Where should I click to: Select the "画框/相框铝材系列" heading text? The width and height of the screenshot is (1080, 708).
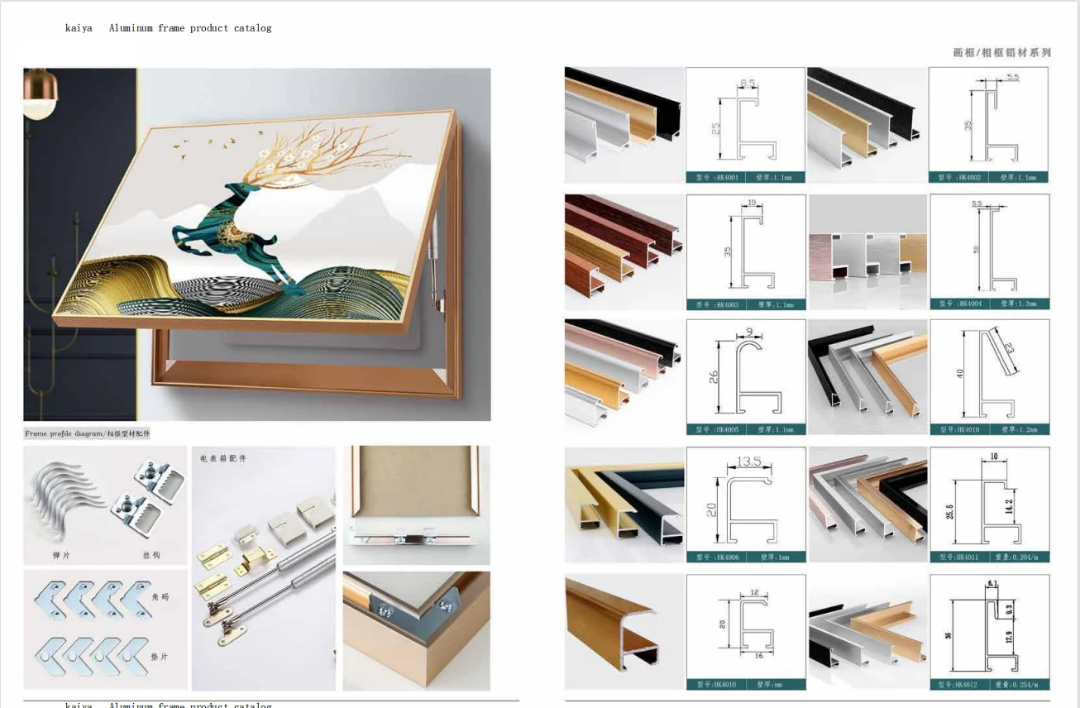[1002, 52]
